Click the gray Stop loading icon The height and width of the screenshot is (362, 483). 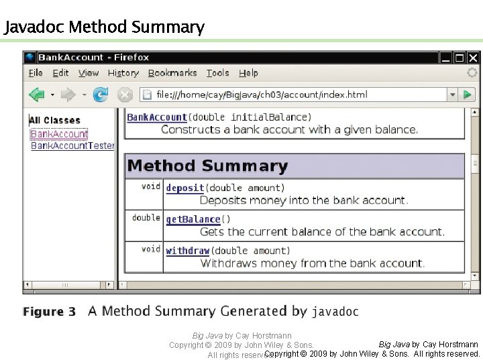tap(125, 95)
